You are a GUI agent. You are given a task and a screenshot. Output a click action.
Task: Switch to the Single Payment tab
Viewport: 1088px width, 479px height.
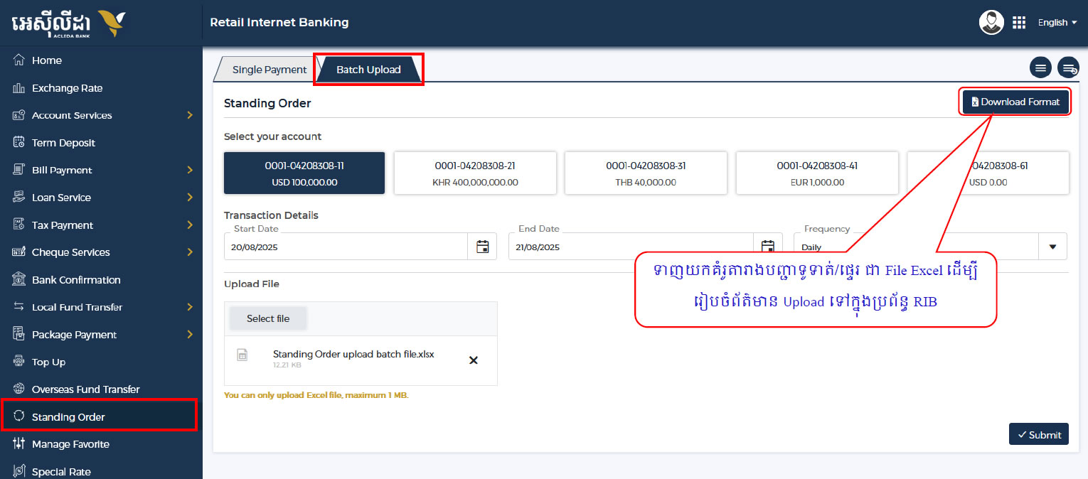tap(269, 70)
